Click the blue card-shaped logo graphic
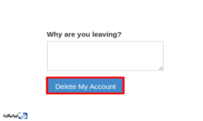This screenshot has height=121, width=203. (23, 116)
